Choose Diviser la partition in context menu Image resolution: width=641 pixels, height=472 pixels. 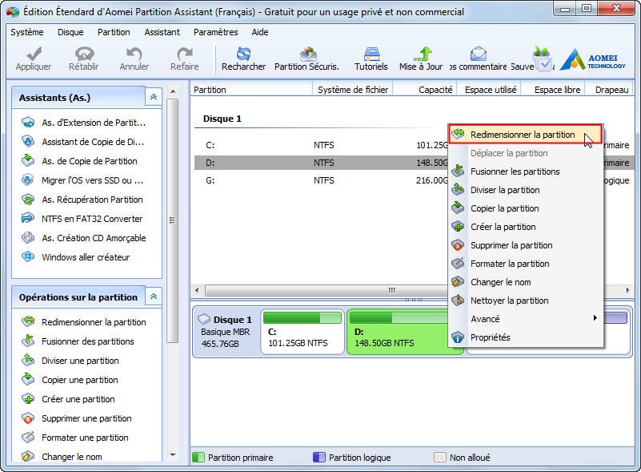[526, 190]
